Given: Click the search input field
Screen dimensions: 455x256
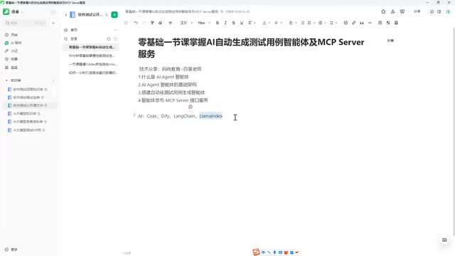Looking at the screenshot, I should click(26, 23).
